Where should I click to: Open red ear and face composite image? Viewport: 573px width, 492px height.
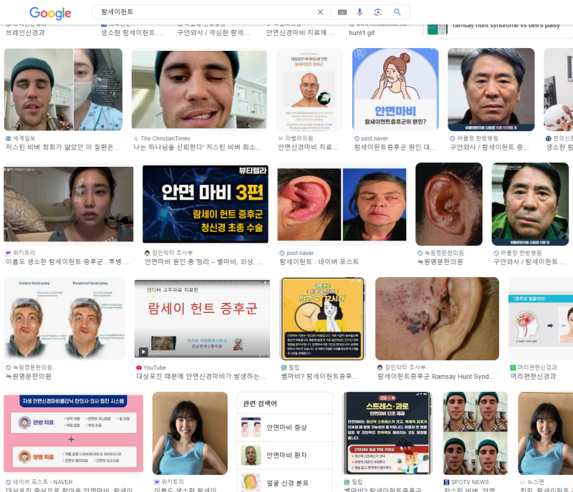(342, 204)
